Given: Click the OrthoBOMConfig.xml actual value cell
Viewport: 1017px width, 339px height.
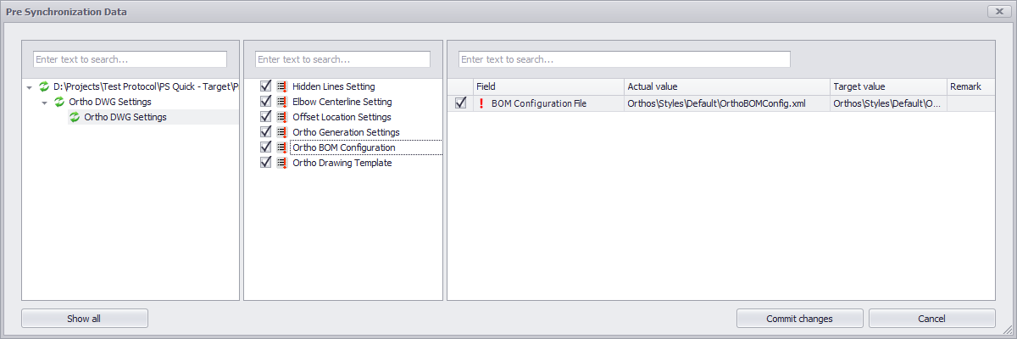Looking at the screenshot, I should pyautogui.click(x=727, y=103).
